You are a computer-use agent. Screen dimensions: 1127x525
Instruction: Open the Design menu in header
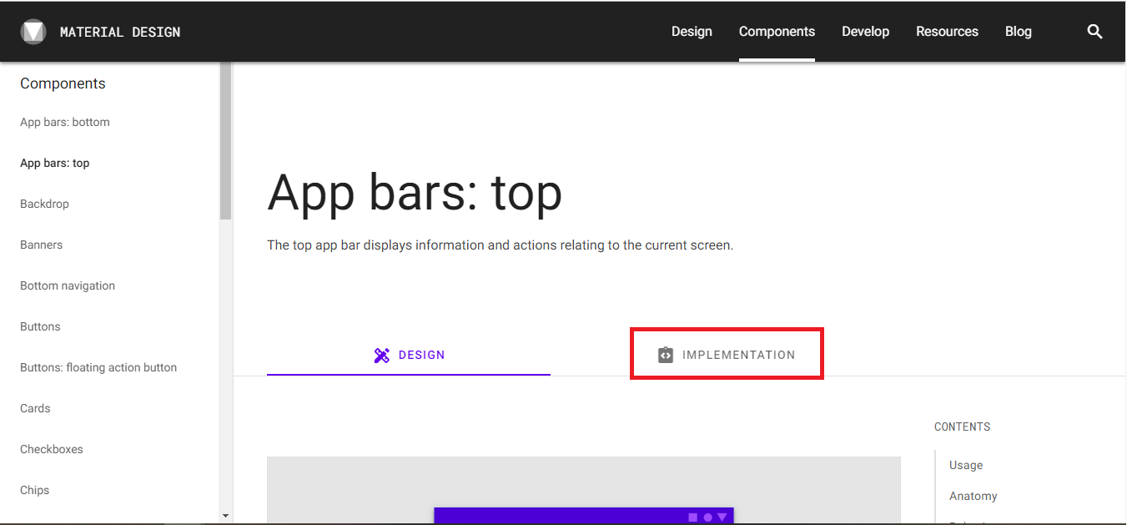692,32
